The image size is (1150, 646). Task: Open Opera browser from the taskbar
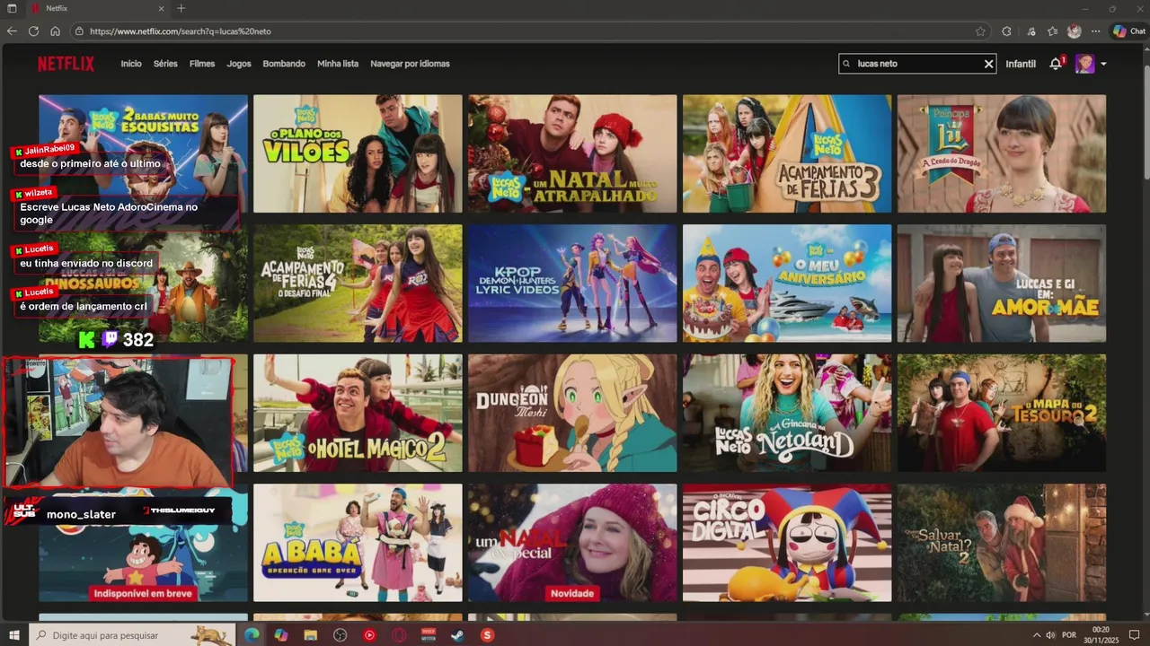pos(399,635)
